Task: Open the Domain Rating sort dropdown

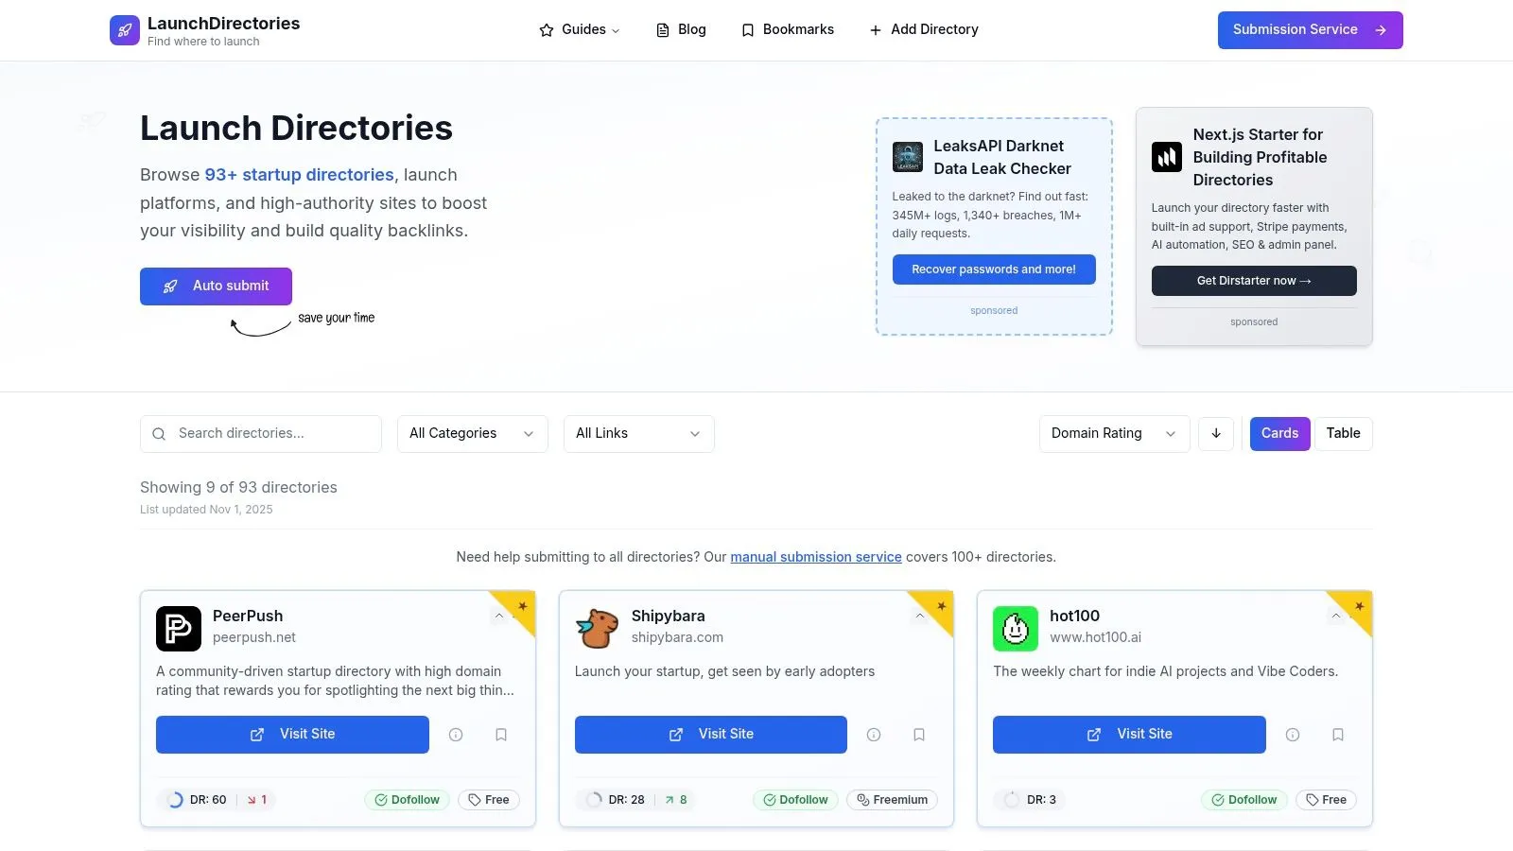Action: click(x=1113, y=433)
